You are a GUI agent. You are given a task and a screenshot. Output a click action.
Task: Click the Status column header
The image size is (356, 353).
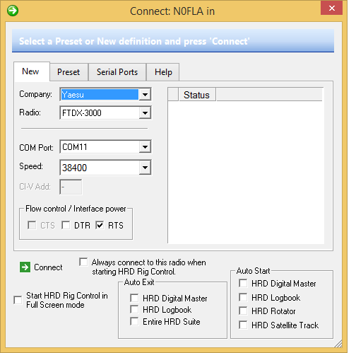click(x=197, y=95)
